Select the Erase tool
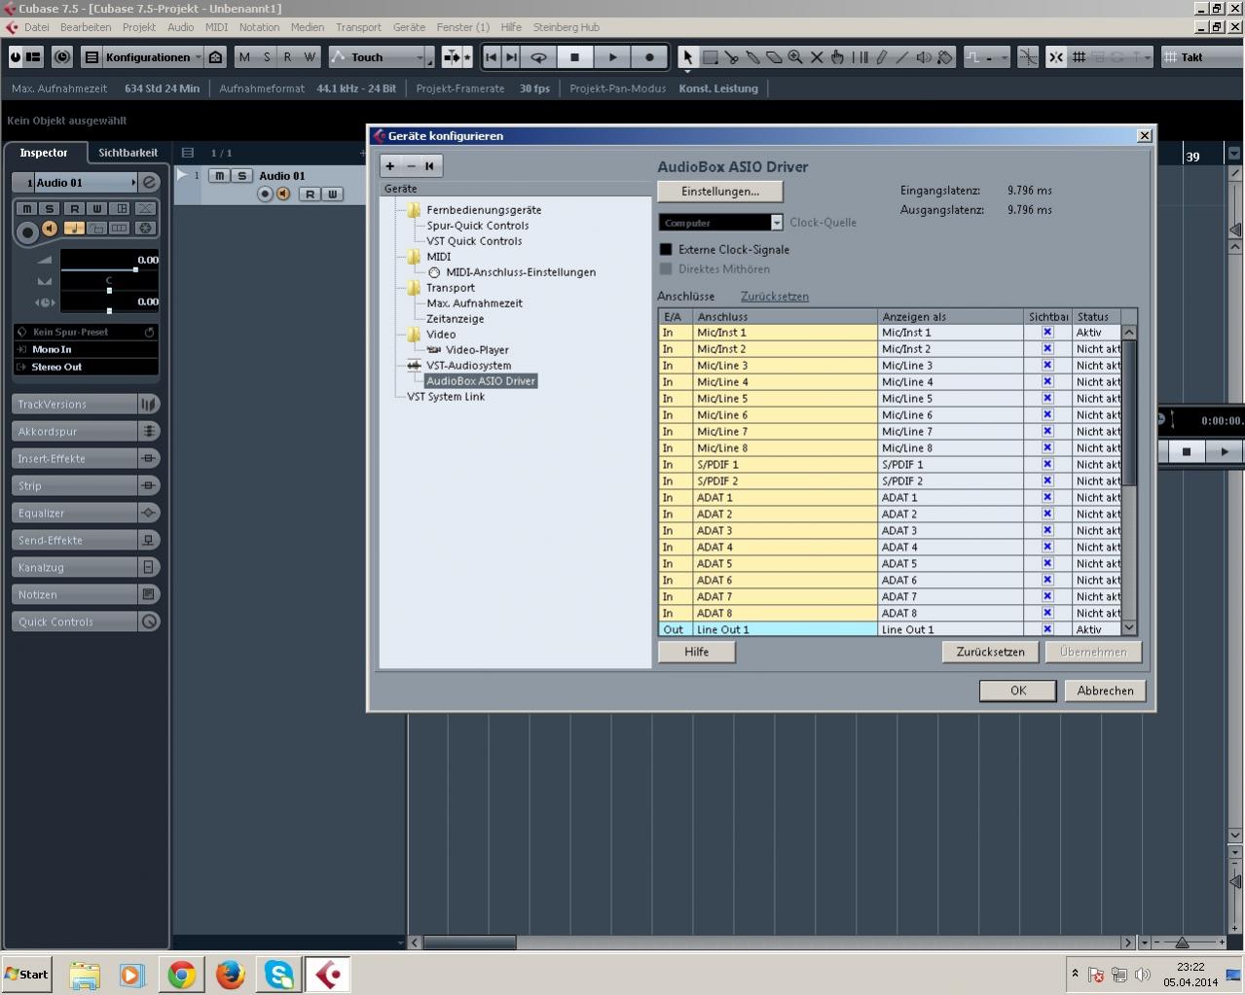The image size is (1245, 995). click(774, 57)
